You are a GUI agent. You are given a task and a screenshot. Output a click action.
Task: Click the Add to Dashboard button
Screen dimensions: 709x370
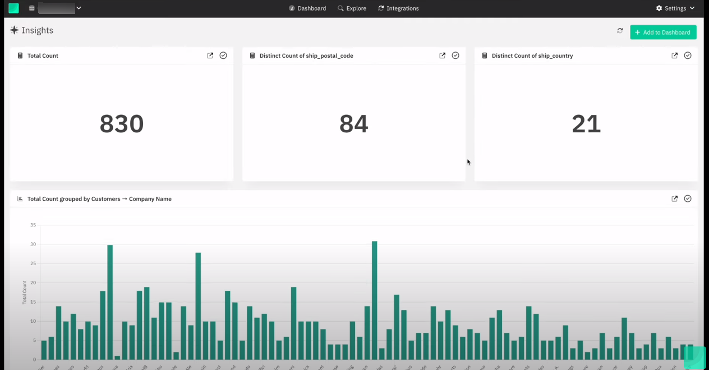(663, 32)
